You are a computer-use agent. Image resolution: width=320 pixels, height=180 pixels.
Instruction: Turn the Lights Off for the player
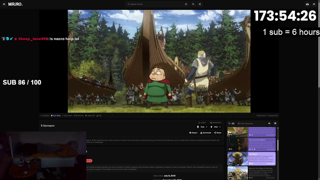coord(90,115)
